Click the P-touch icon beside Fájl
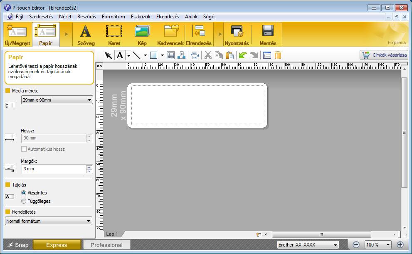The width and height of the screenshot is (412, 254). 10,17
